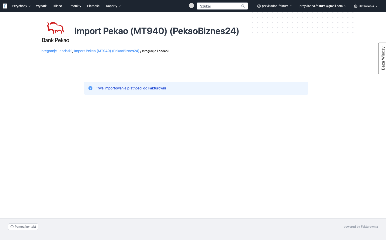
Task: Follow the Integracje i dodatki breadcrumb link
Action: [56, 51]
